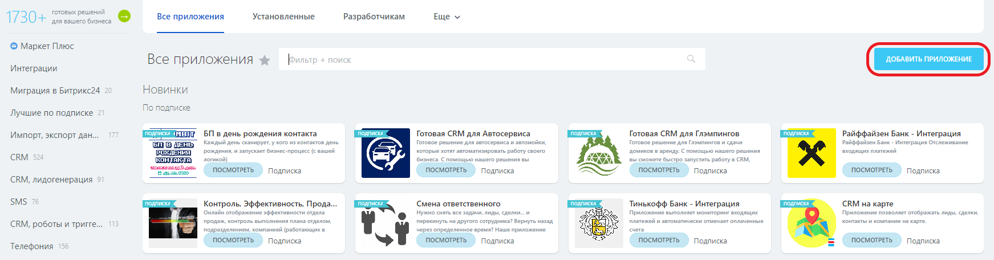Open title Райффайзен Банк - Интеграция
This screenshot has height=260, width=994.
coord(902,133)
